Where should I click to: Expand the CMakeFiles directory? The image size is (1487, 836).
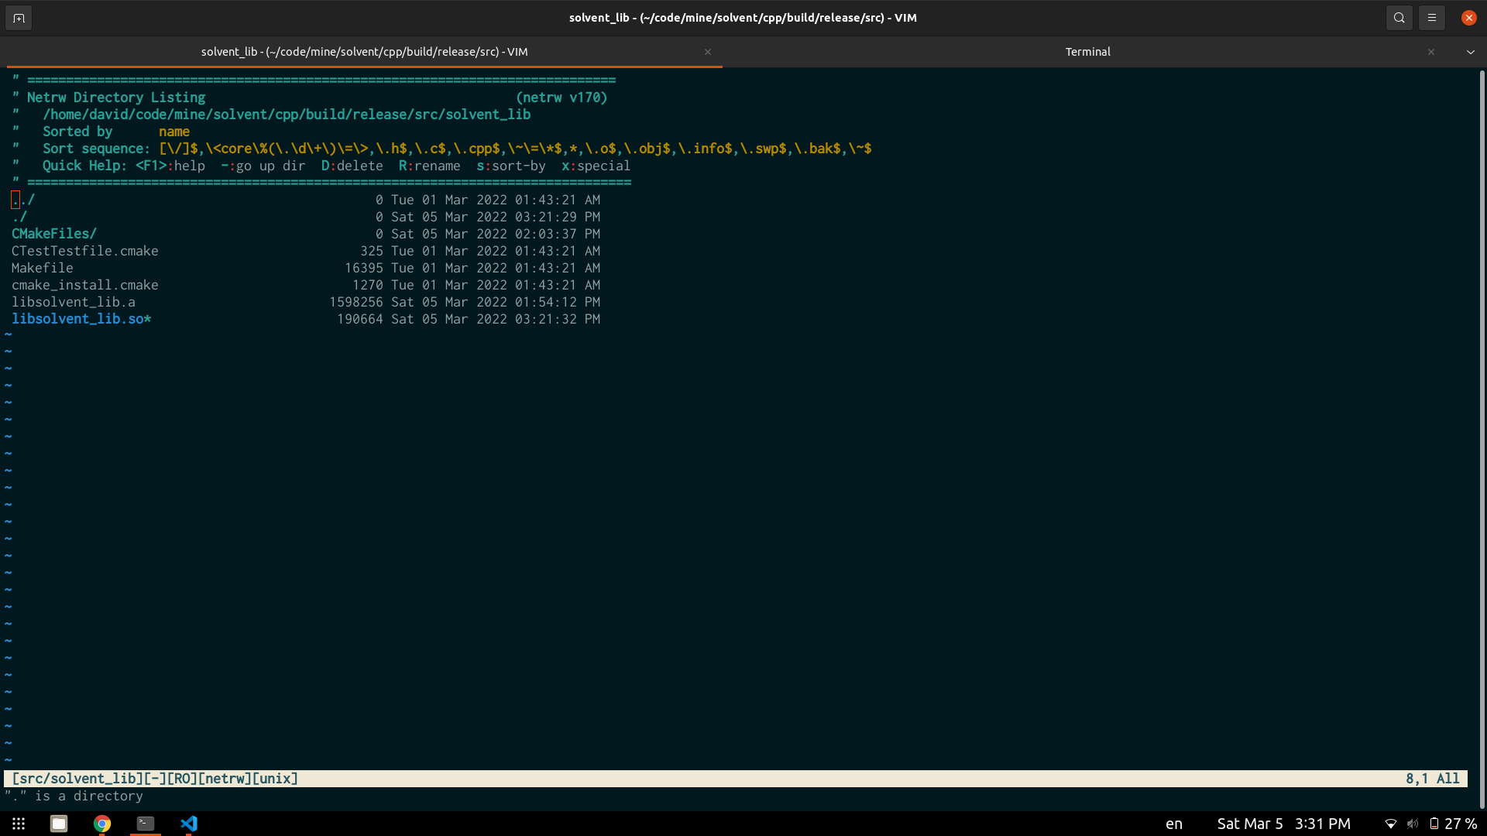tap(53, 233)
